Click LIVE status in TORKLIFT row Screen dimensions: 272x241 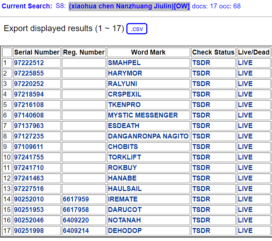(245, 157)
